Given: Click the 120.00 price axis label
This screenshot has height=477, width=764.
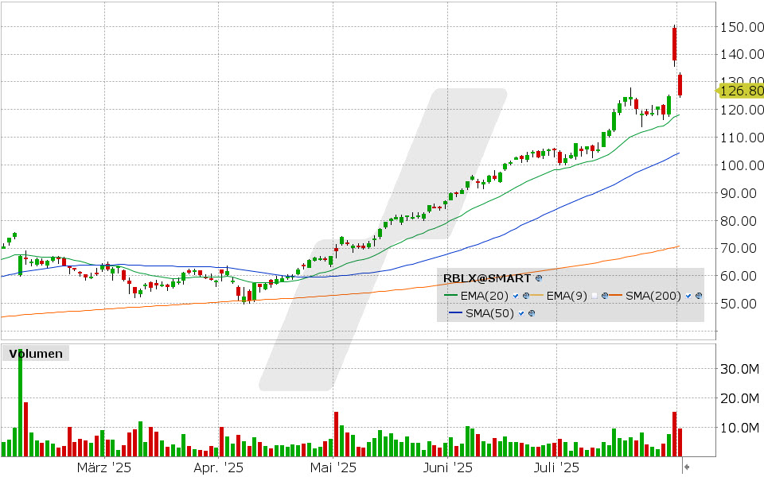Looking at the screenshot, I should pyautogui.click(x=742, y=110).
